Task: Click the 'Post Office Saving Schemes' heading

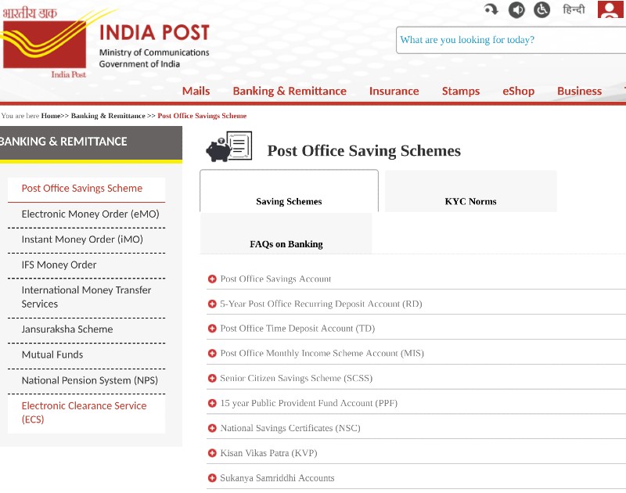Action: (364, 150)
